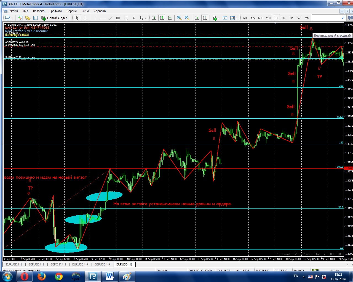Click the Новый Ордер button
The height and width of the screenshot is (282, 353).
54,18
